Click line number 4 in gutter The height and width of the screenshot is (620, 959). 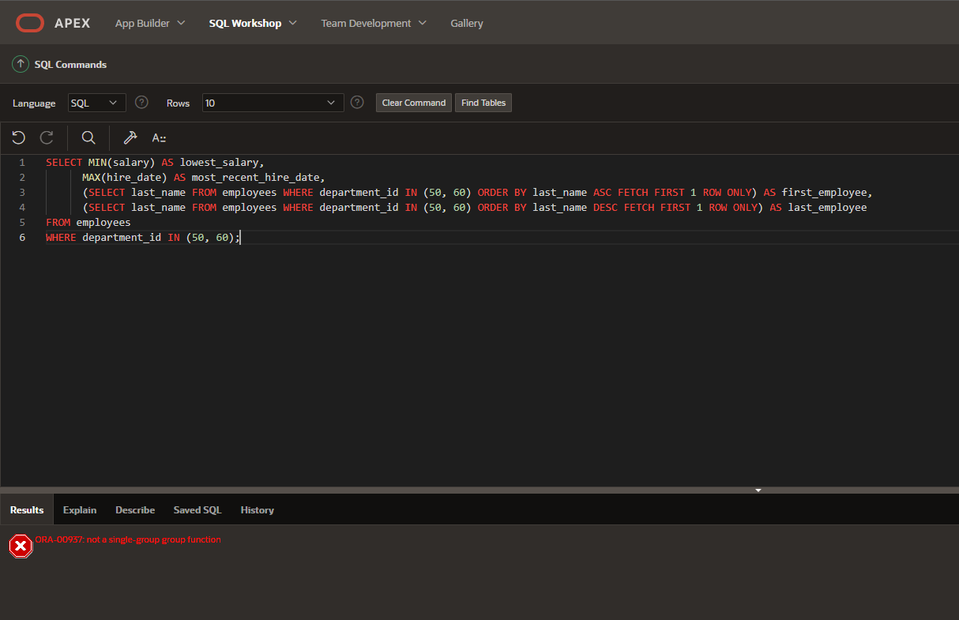22,207
